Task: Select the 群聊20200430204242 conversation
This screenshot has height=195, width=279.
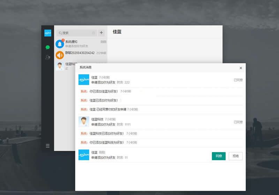Action: 84,53
